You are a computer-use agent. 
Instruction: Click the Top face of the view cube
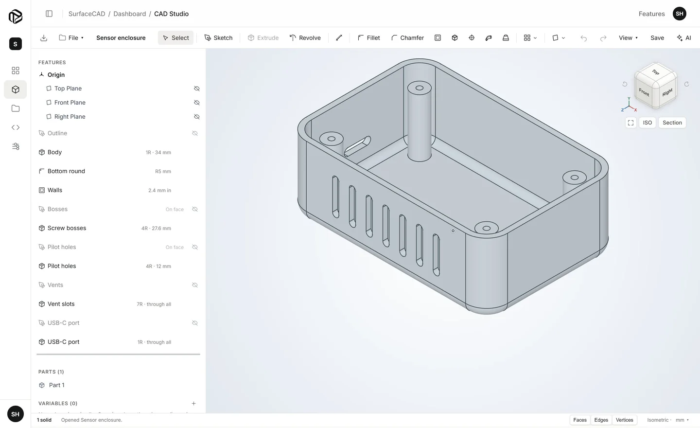click(655, 72)
